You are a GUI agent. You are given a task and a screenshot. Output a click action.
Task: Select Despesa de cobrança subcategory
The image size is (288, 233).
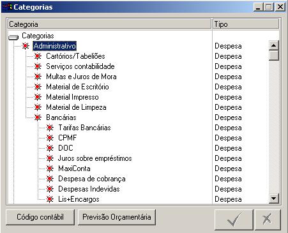click(x=92, y=179)
